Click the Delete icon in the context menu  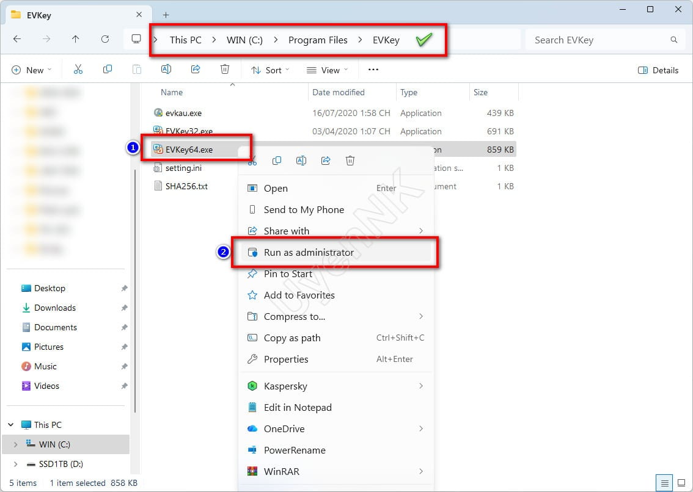[350, 161]
